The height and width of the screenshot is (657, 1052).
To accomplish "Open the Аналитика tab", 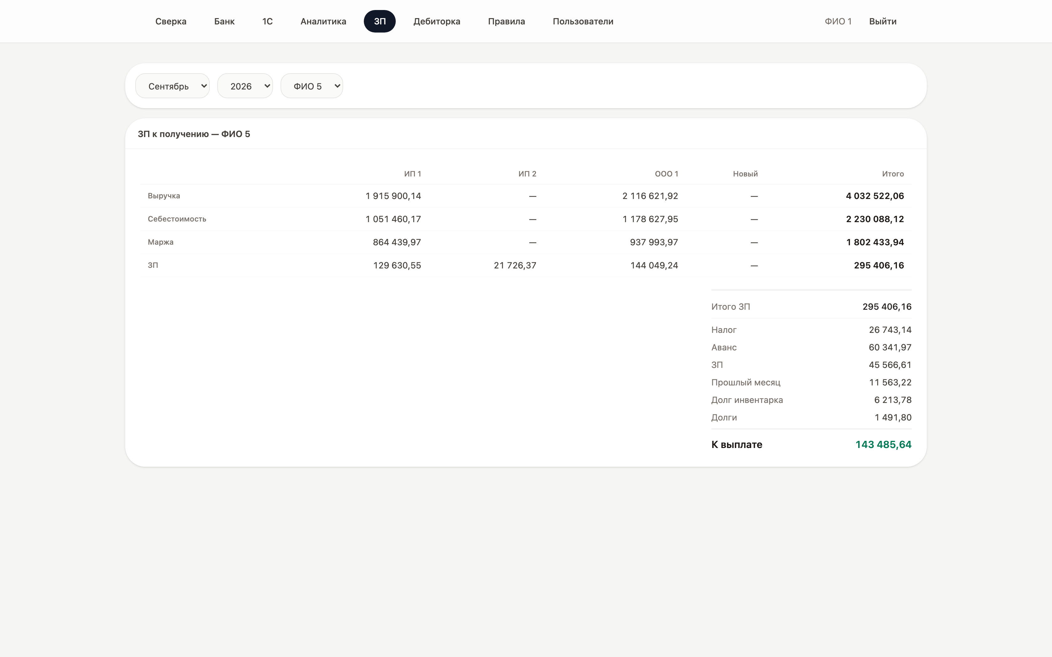I will 323,21.
